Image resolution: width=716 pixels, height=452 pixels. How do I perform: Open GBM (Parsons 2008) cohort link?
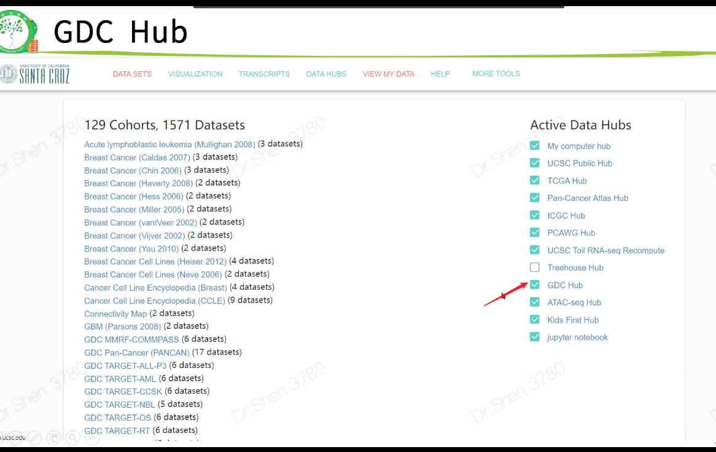[x=123, y=327]
